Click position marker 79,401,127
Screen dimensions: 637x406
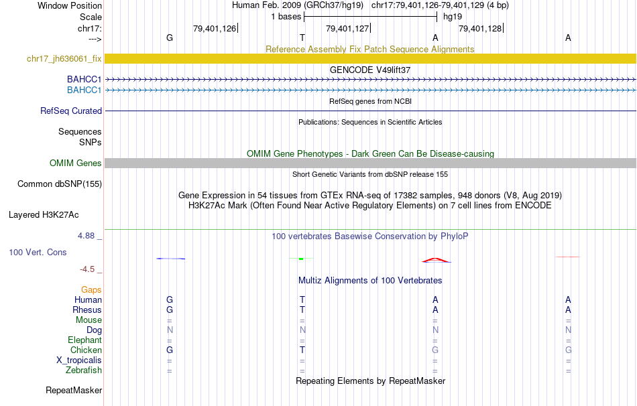348,28
